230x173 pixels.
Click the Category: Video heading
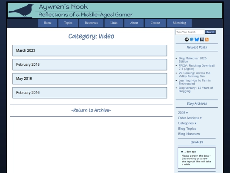[91, 36]
